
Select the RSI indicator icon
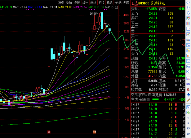click(x=188, y=84)
